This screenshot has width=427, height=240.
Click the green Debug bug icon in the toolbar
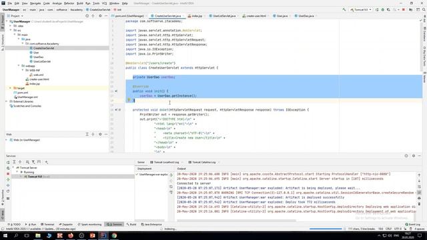tap(382, 9)
